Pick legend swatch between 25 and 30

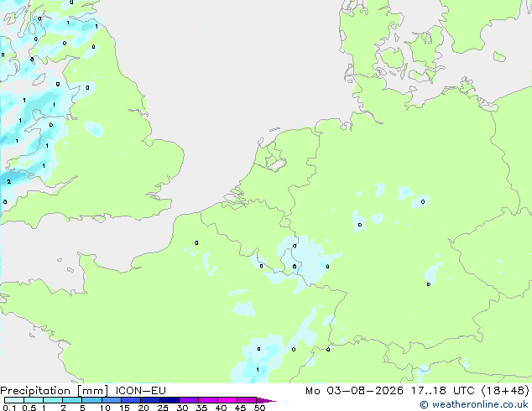pos(169,400)
